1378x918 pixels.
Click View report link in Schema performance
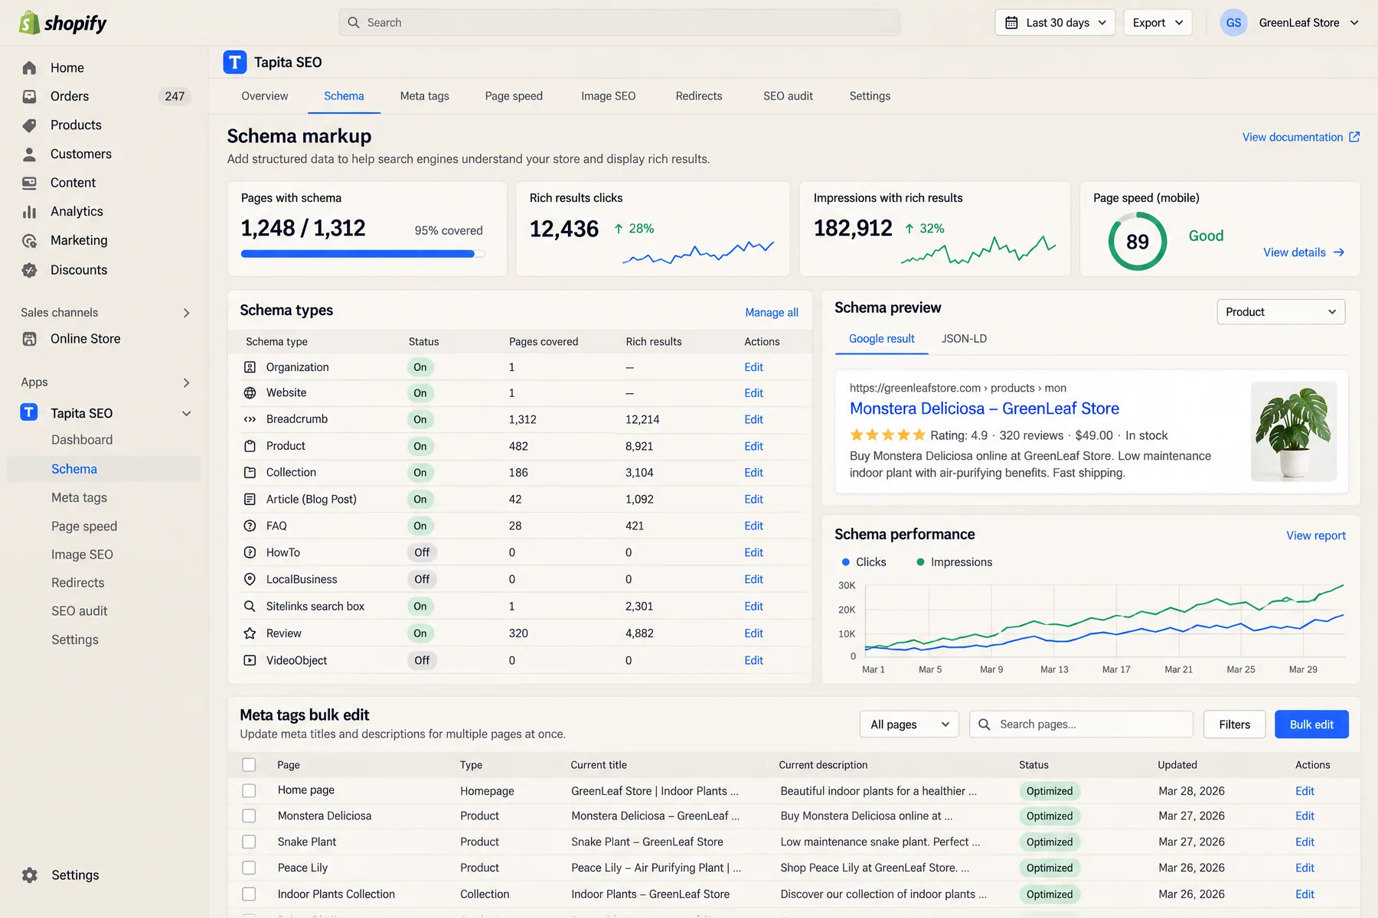[x=1316, y=535]
